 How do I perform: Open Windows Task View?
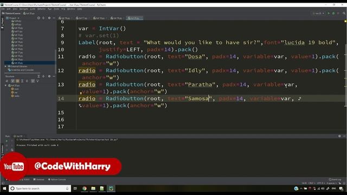tap(75, 188)
